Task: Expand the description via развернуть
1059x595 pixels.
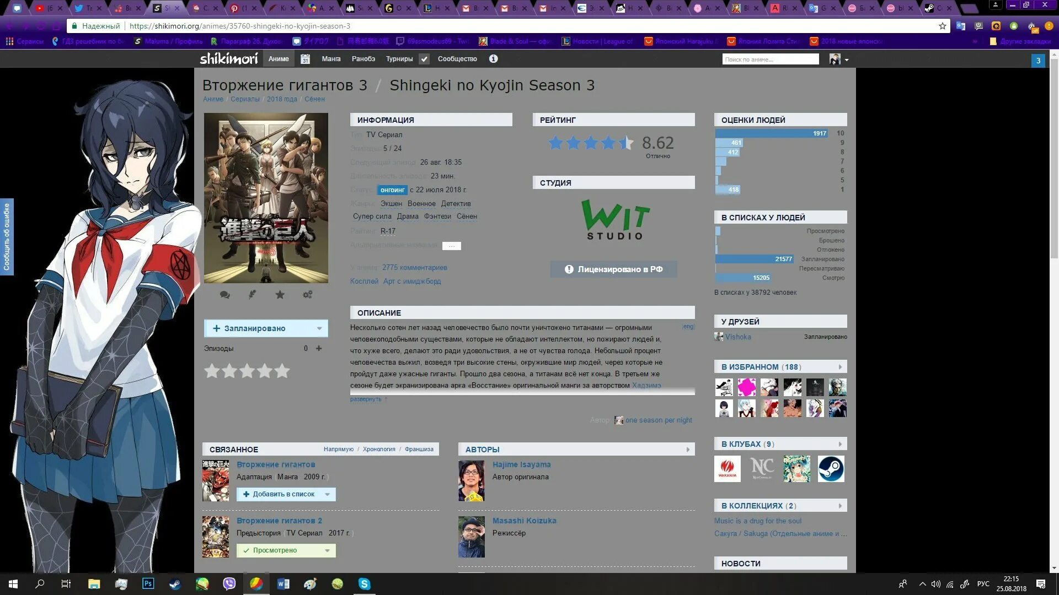Action: [366, 399]
